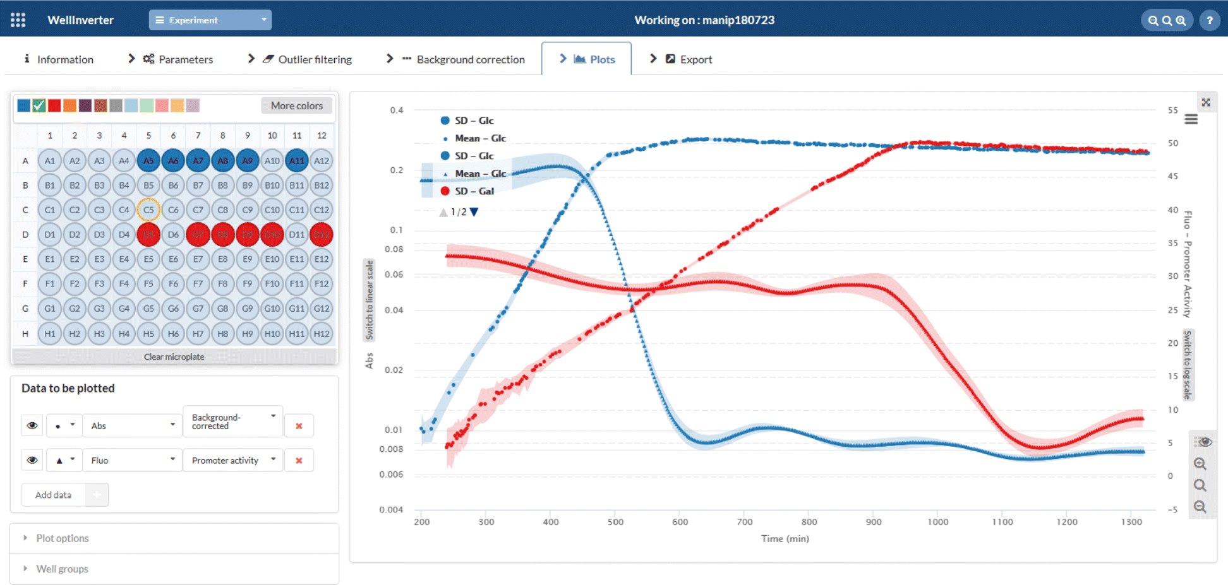The width and height of the screenshot is (1228, 585).
Task: Click the plus icon beside Add data
Action: click(97, 495)
